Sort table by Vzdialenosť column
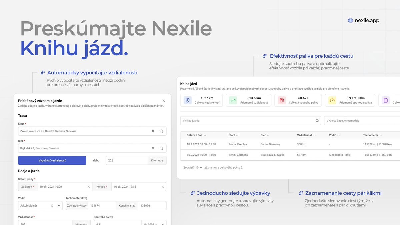The height and width of the screenshot is (225, 400). (306, 135)
